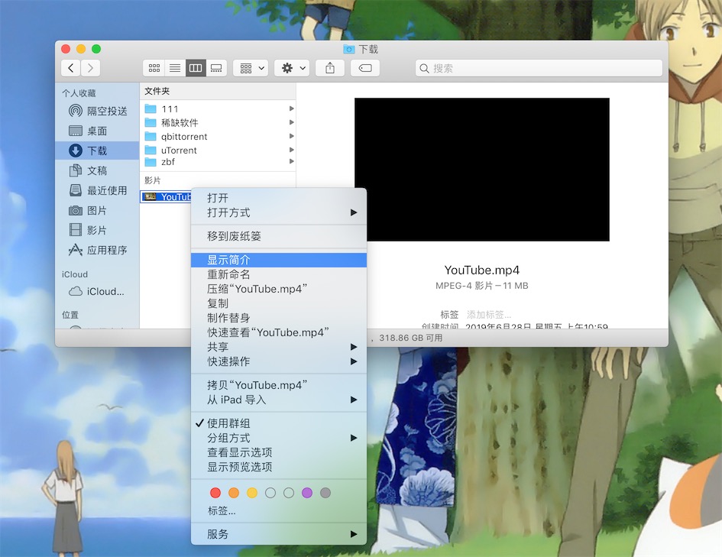This screenshot has width=722, height=557.
Task: Toggle the checked 使用群组 option
Action: click(x=279, y=423)
